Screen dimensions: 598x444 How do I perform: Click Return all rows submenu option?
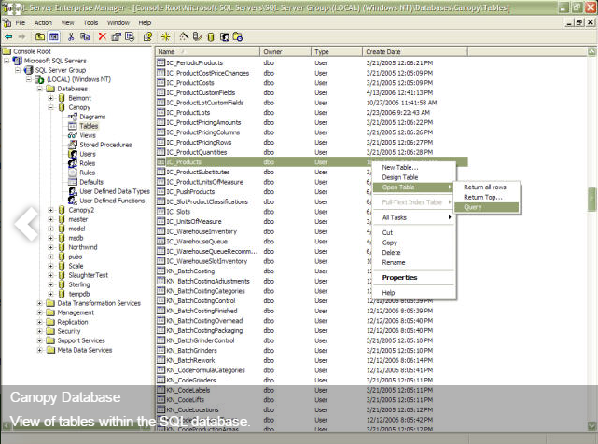[x=485, y=187]
